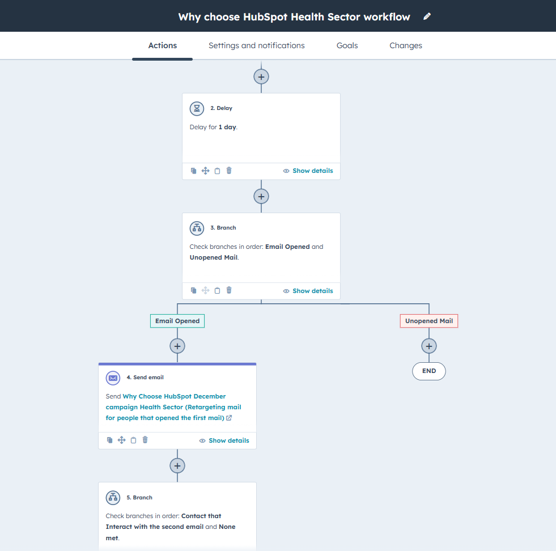The width and height of the screenshot is (556, 551).
Task: Edit workflow name with the pencil icon
Action: [427, 16]
